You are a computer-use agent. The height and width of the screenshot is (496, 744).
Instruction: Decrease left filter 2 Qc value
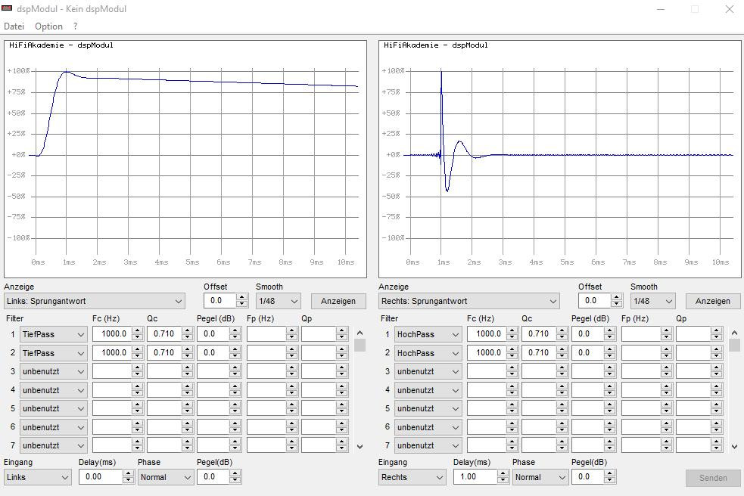click(191, 356)
